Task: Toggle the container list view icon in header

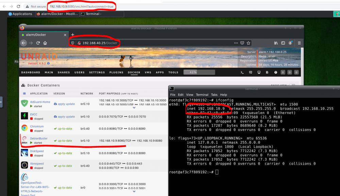Action: coord(24,94)
